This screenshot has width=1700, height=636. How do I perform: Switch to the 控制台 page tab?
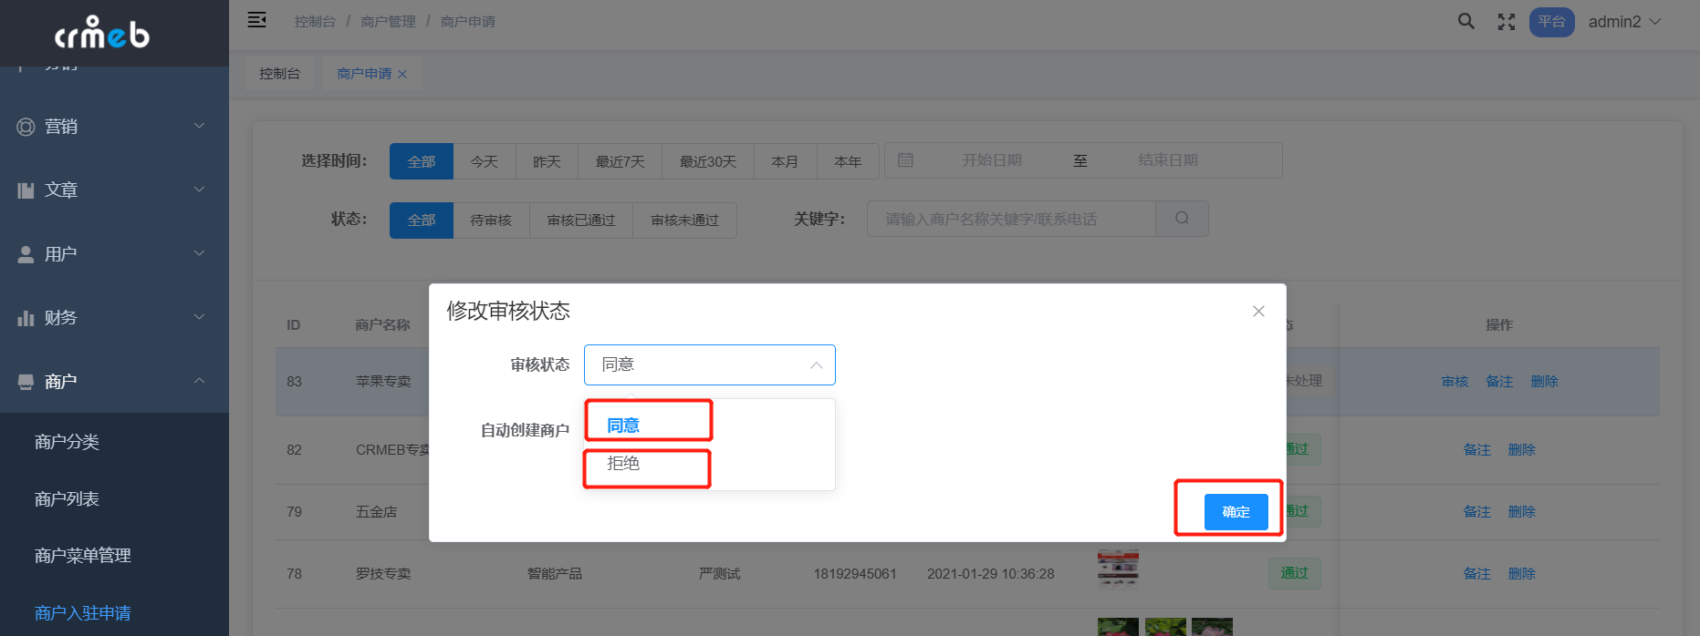coord(279,74)
